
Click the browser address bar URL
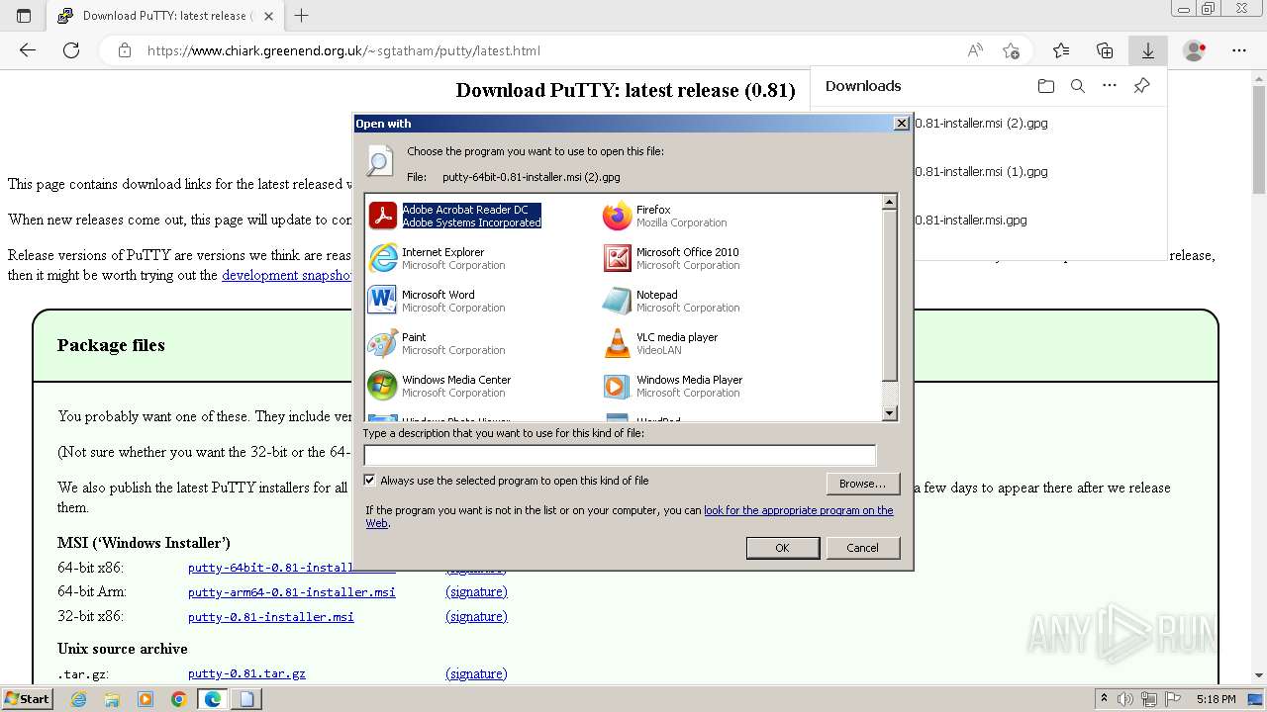coord(343,50)
